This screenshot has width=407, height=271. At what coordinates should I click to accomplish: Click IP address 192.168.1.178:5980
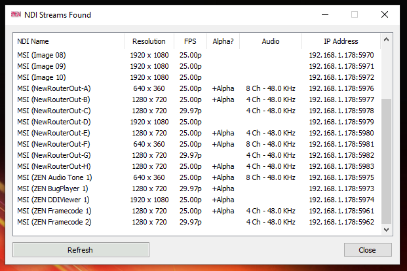(x=341, y=133)
